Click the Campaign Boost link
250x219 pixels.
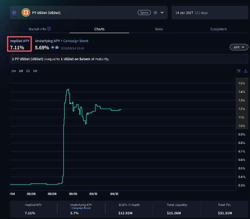76,41
